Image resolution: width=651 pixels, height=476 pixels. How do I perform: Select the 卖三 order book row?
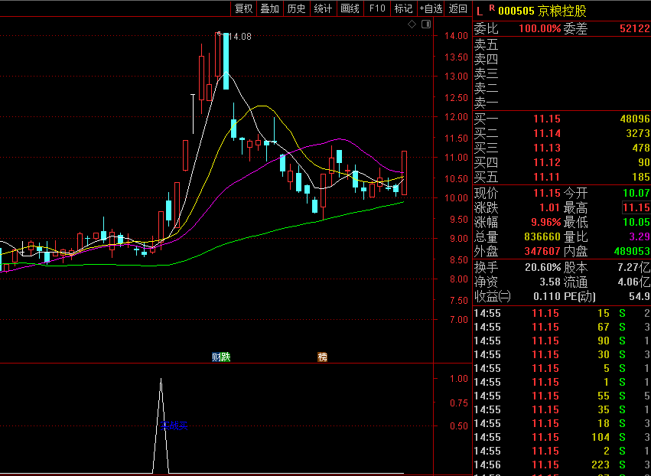pyautogui.click(x=561, y=73)
